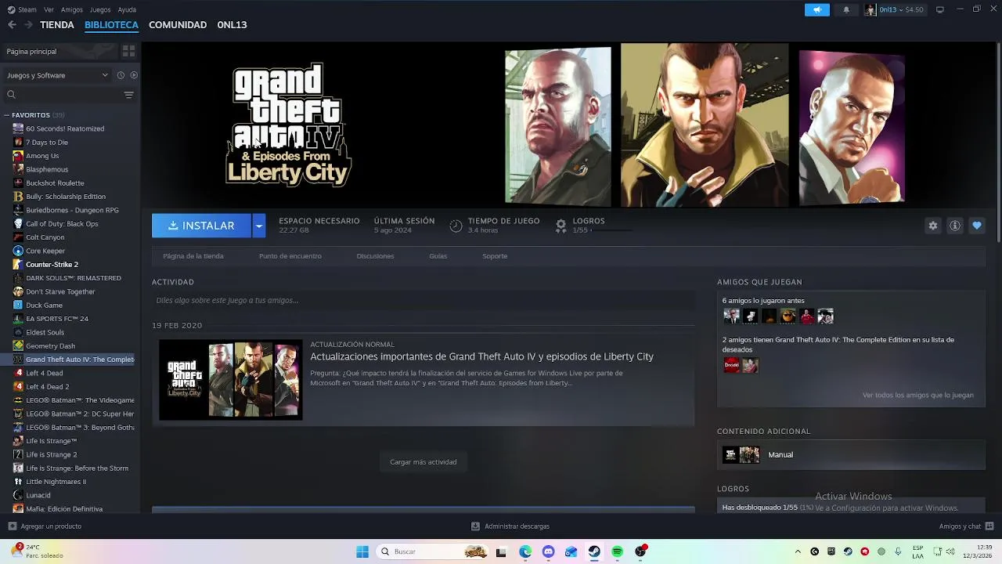Go forward with the right arrow
This screenshot has height=564, width=1002.
click(28, 24)
